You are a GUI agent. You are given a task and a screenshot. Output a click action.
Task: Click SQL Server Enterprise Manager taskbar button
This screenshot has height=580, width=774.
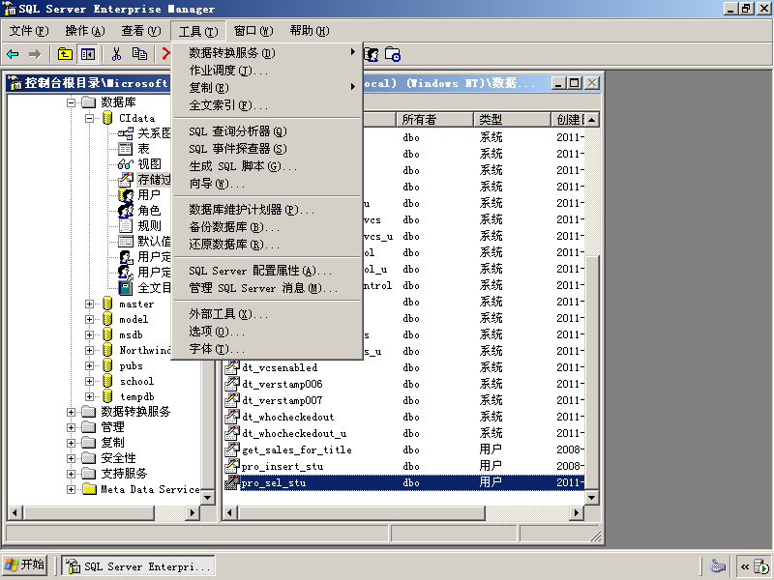coord(138,566)
